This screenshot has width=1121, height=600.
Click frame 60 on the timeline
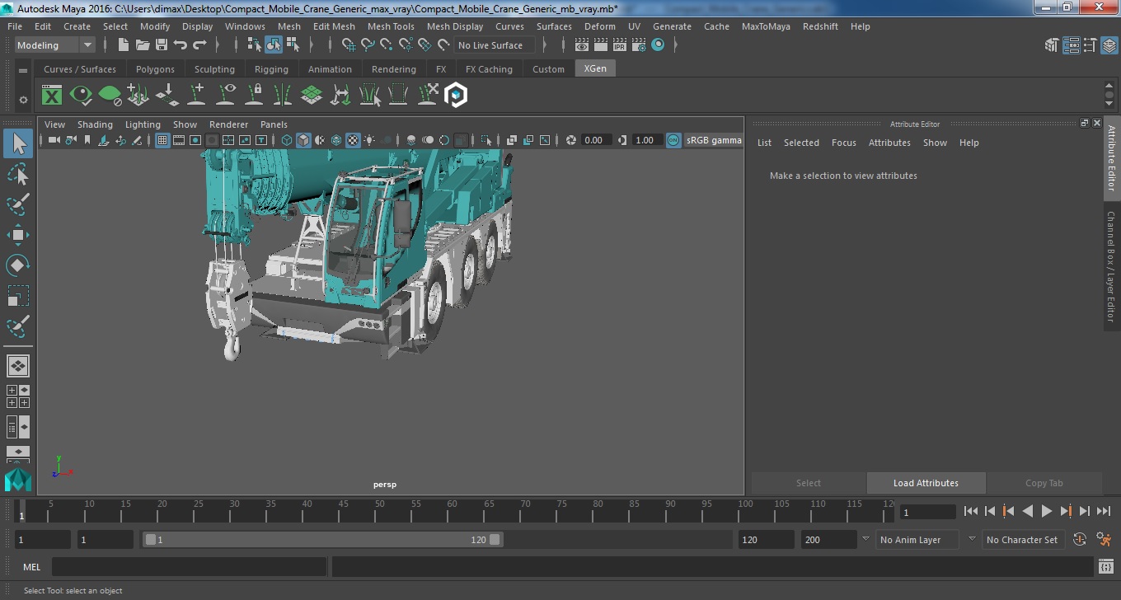[453, 511]
